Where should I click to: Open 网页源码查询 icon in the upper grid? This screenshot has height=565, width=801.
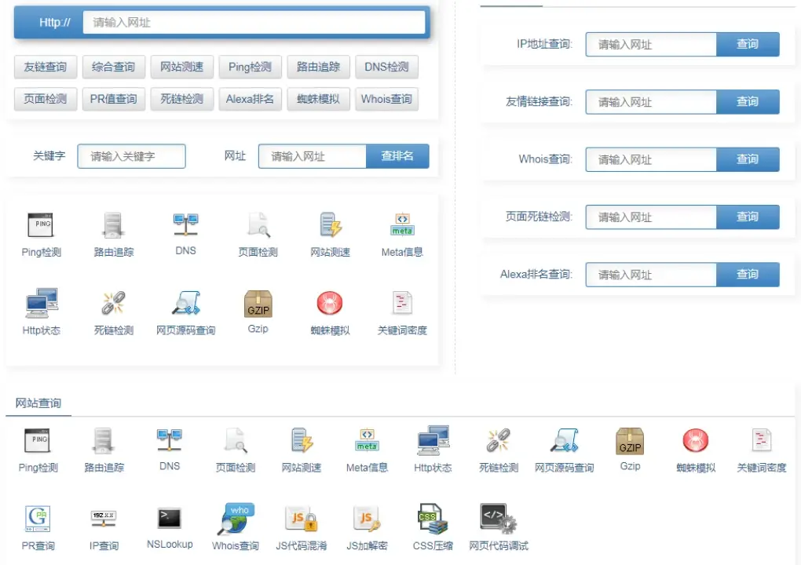(x=186, y=303)
